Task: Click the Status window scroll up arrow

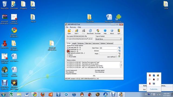Action: tap(121, 63)
